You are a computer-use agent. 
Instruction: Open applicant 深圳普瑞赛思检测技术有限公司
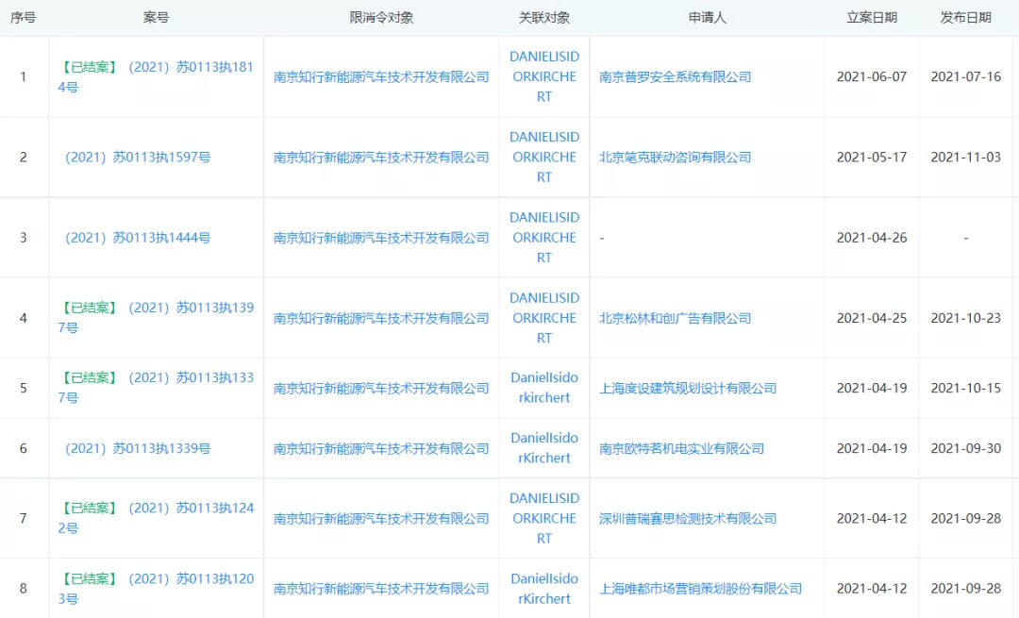pos(688,519)
